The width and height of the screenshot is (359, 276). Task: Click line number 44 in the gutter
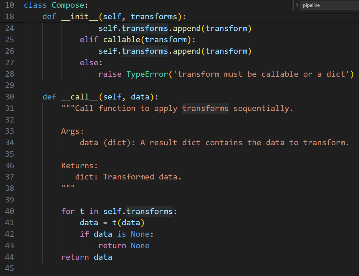pyautogui.click(x=10, y=257)
